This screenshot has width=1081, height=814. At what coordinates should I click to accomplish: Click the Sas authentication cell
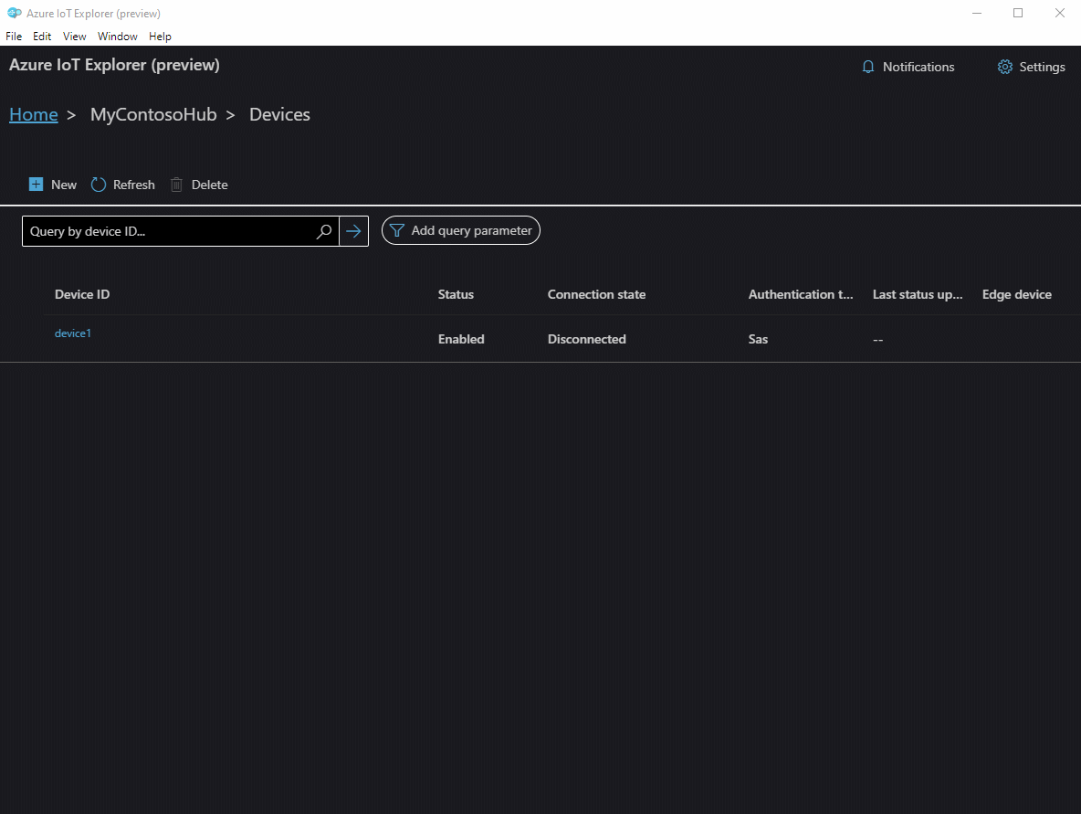pyautogui.click(x=758, y=340)
